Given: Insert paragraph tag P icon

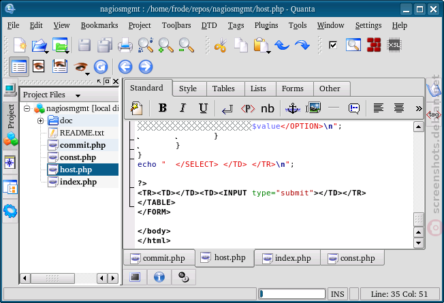Looking at the screenshot, I should tap(248, 109).
